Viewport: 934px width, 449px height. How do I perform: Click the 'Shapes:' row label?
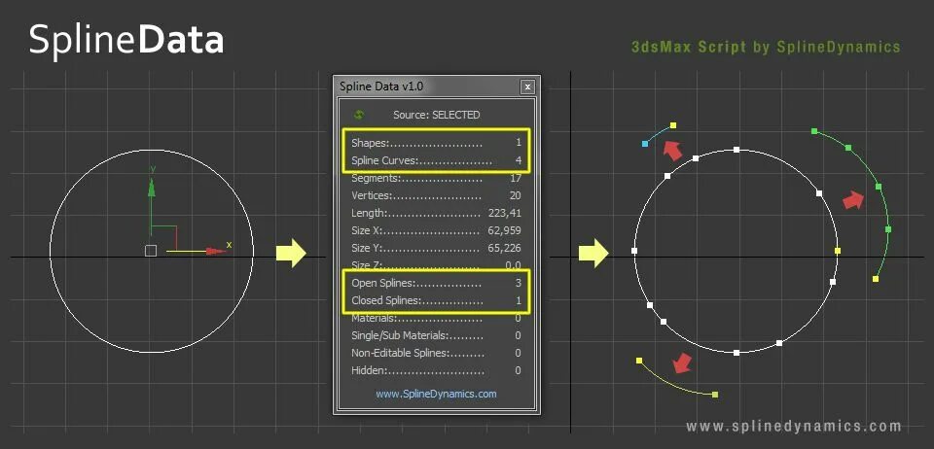coord(370,143)
